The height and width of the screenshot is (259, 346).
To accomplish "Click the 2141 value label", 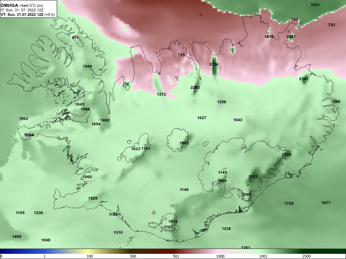I will (304, 79).
